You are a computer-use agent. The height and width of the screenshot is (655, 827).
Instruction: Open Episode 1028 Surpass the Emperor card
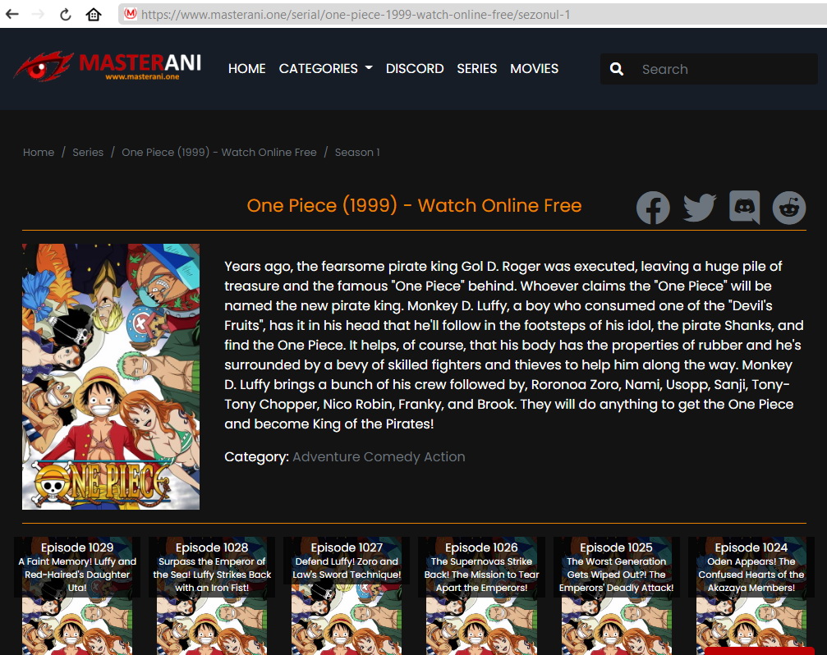click(212, 595)
